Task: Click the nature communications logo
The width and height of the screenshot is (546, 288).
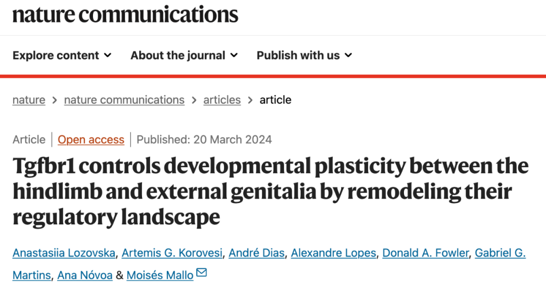Action: (125, 14)
